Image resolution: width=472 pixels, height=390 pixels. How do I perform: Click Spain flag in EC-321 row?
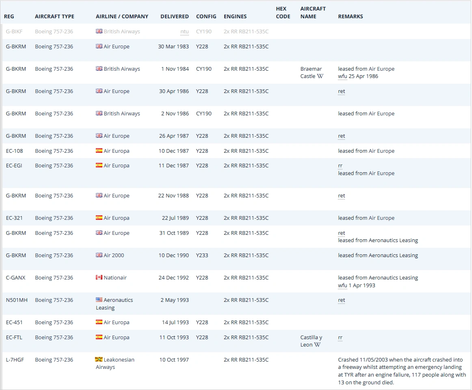[99, 217]
